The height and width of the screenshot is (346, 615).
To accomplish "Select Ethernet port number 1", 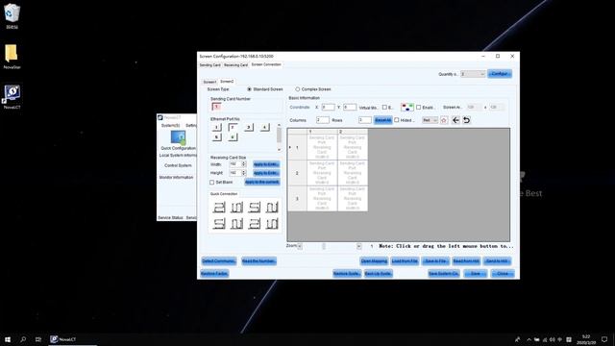I will [216, 127].
